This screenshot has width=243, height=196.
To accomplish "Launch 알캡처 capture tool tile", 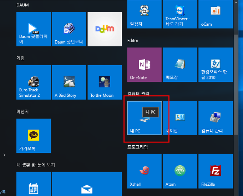I will [x=145, y=14].
